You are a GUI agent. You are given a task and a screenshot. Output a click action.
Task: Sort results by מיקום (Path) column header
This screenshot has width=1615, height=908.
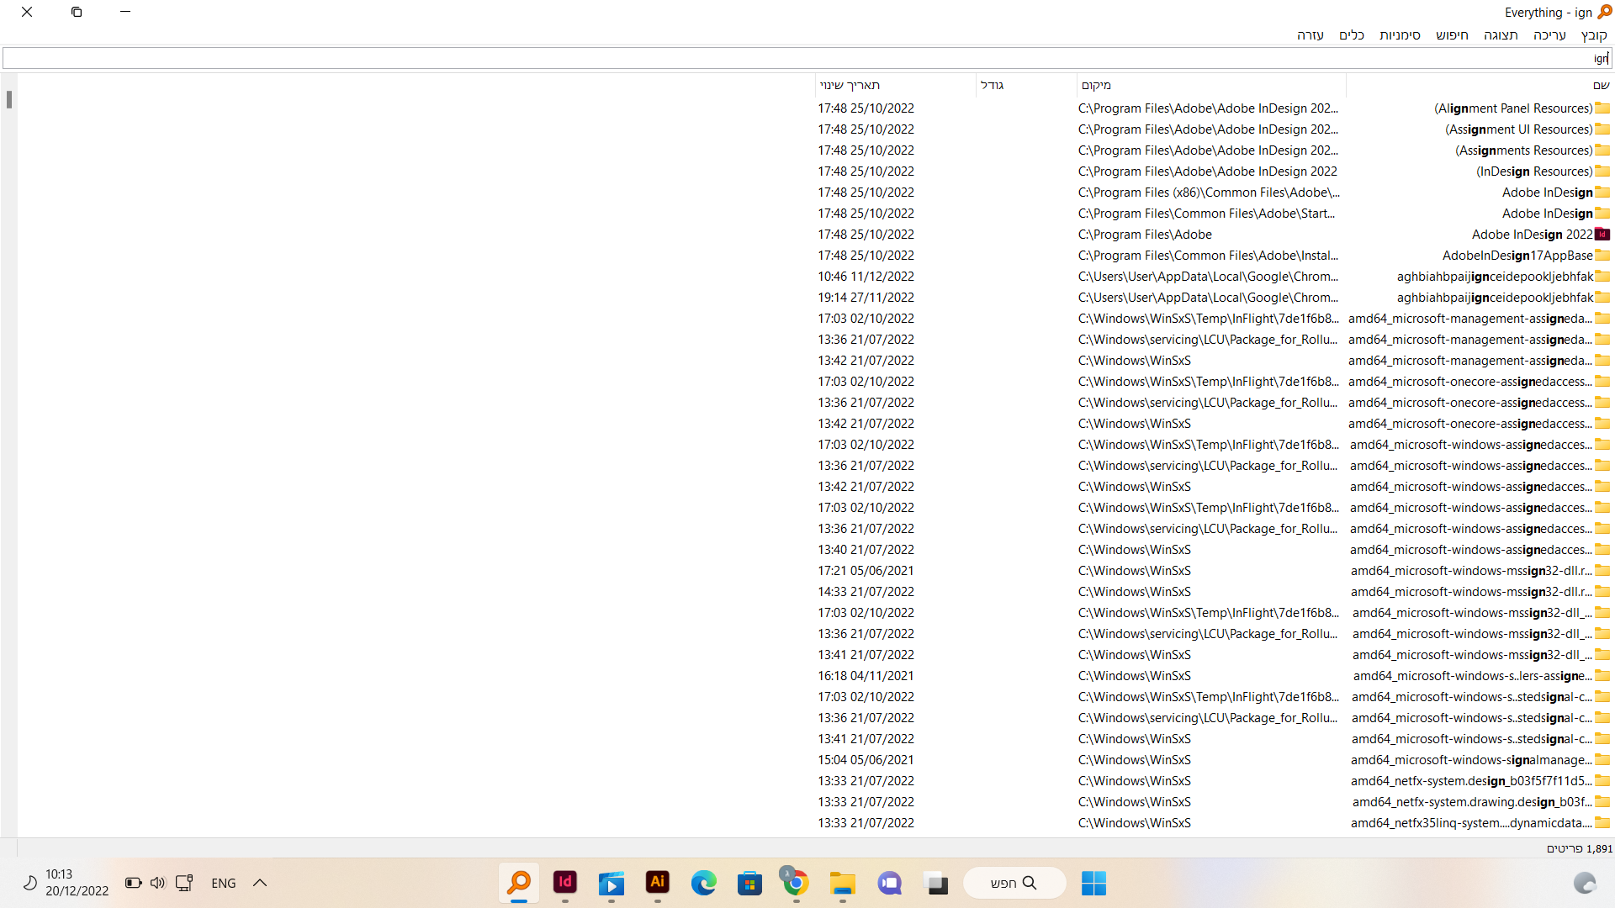1096,85
